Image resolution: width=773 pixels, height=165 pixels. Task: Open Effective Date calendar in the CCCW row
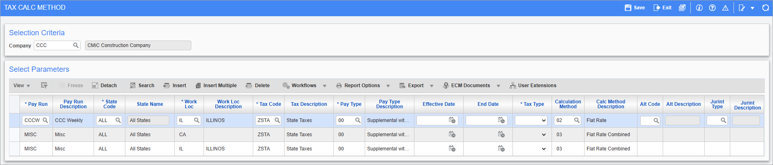(x=452, y=120)
